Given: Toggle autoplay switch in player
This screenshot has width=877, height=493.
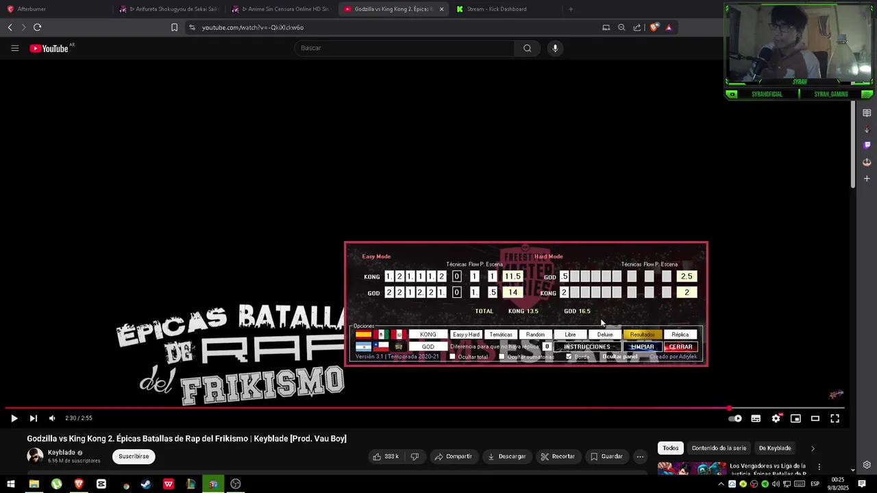Looking at the screenshot, I should pos(734,418).
